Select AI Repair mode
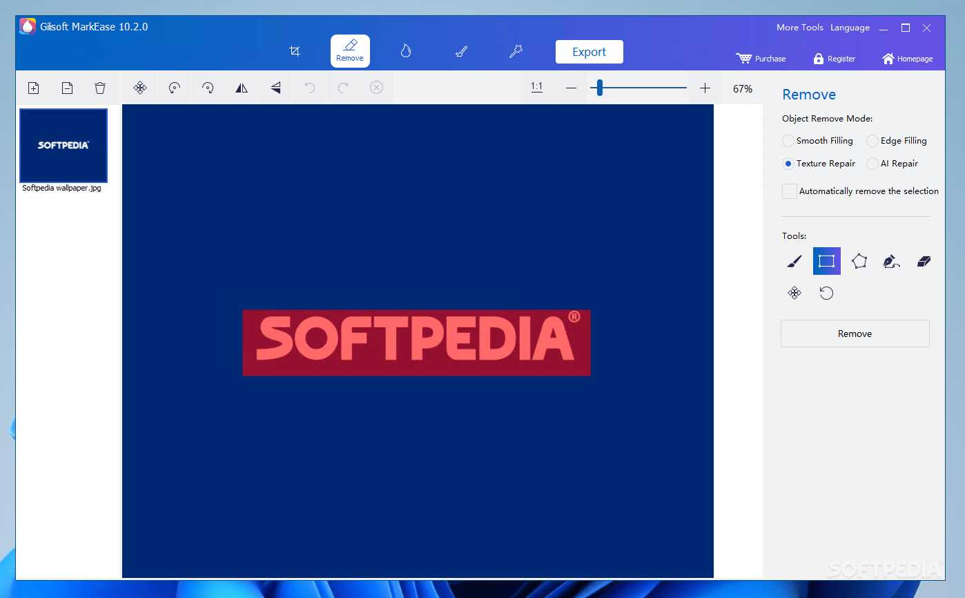965x598 pixels. click(892, 164)
